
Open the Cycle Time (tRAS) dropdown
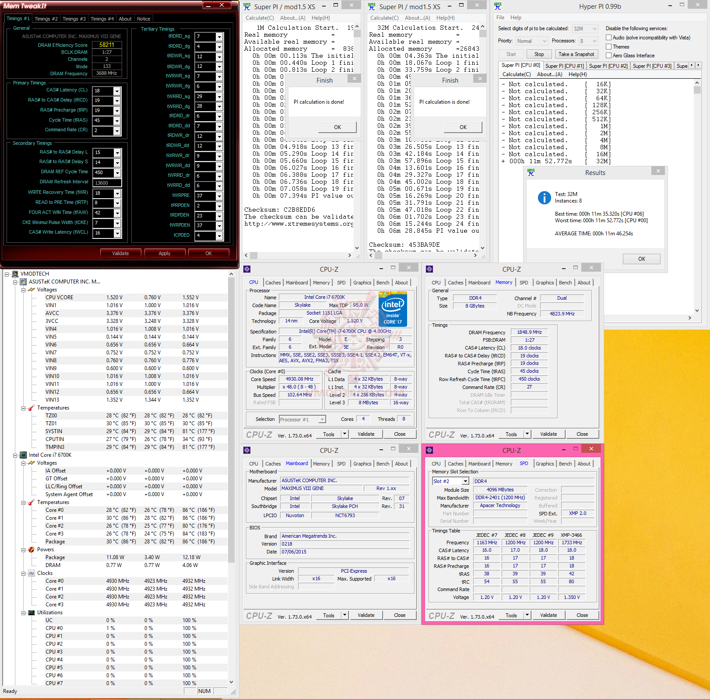click(x=117, y=121)
